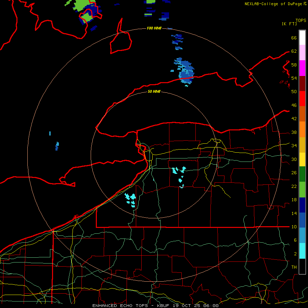308x308 pixels.
Task: Click the '6' legend value
Action: 295,240
